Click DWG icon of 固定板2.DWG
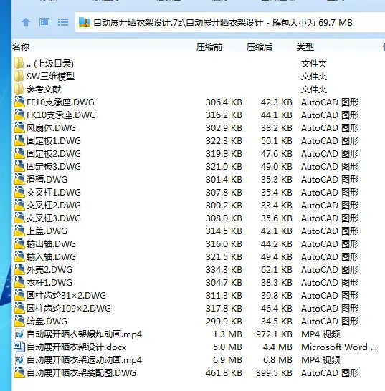This screenshot has width=385, height=391. 19,153
